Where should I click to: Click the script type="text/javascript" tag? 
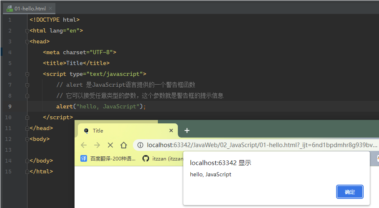pyautogui.click(x=95, y=74)
